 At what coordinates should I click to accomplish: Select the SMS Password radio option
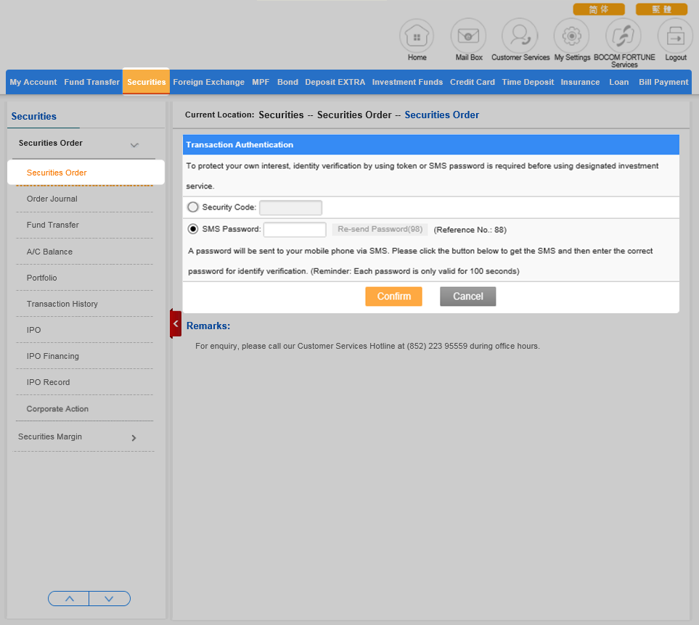pyautogui.click(x=193, y=230)
